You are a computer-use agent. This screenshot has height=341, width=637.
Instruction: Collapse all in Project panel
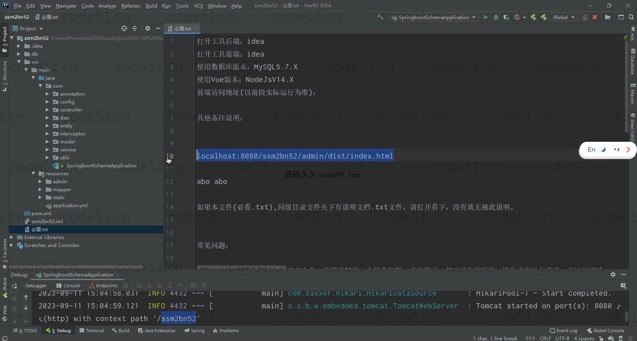click(x=135, y=28)
